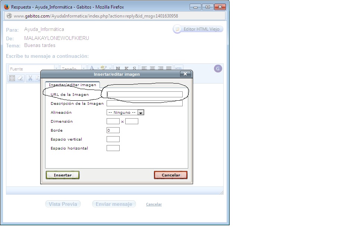Click the cut scissors icon
Viewport: 350px width, 229px height.
click(31, 78)
